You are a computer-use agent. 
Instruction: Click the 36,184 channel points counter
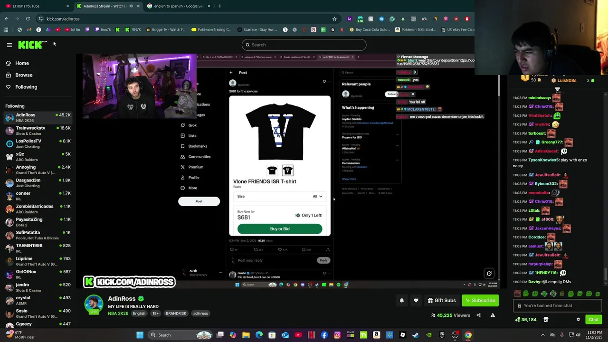[526, 320]
